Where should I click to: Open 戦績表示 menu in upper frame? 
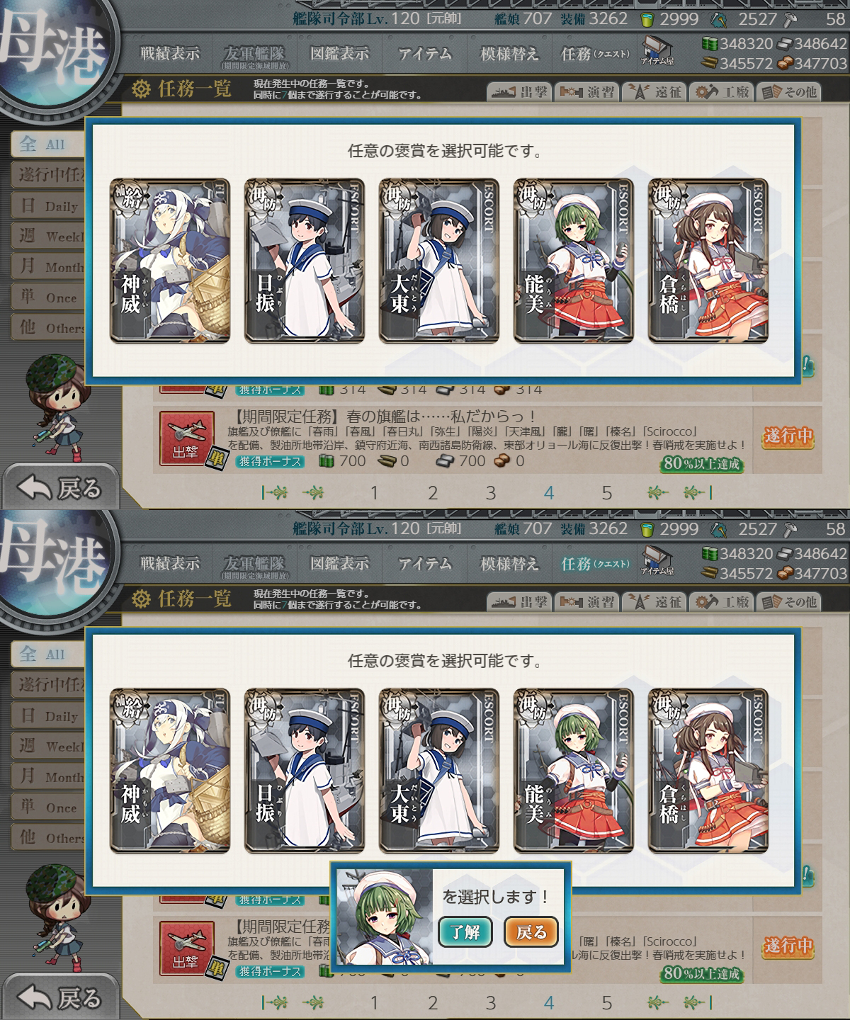pyautogui.click(x=170, y=53)
